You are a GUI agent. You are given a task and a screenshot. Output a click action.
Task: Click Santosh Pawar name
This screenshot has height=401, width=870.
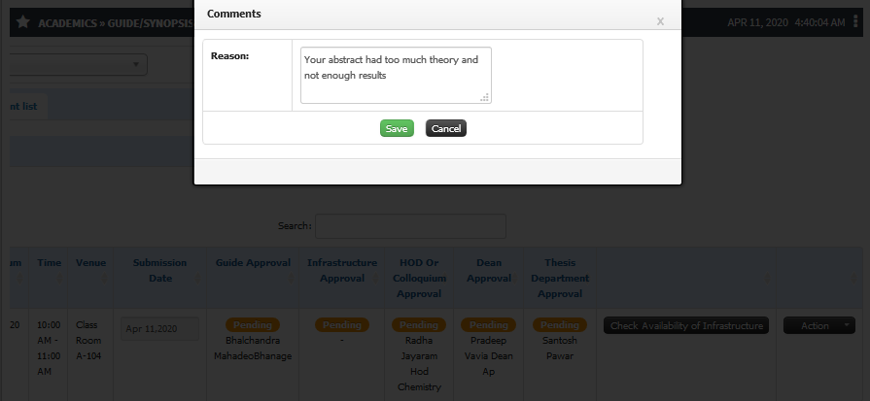click(x=560, y=349)
